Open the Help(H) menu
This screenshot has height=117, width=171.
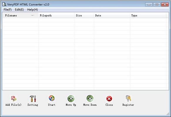(33, 10)
